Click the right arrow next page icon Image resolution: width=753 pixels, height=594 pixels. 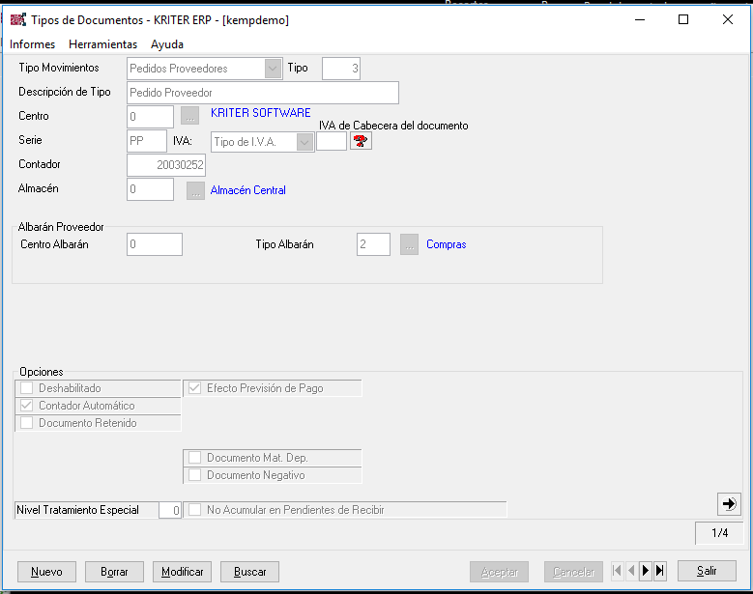click(729, 504)
